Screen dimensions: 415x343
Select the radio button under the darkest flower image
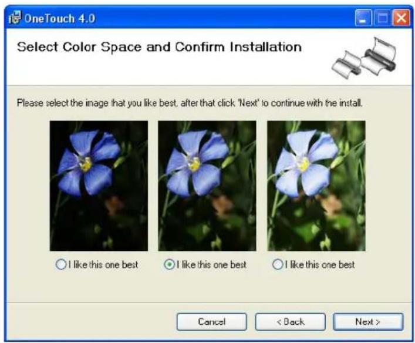61,264
